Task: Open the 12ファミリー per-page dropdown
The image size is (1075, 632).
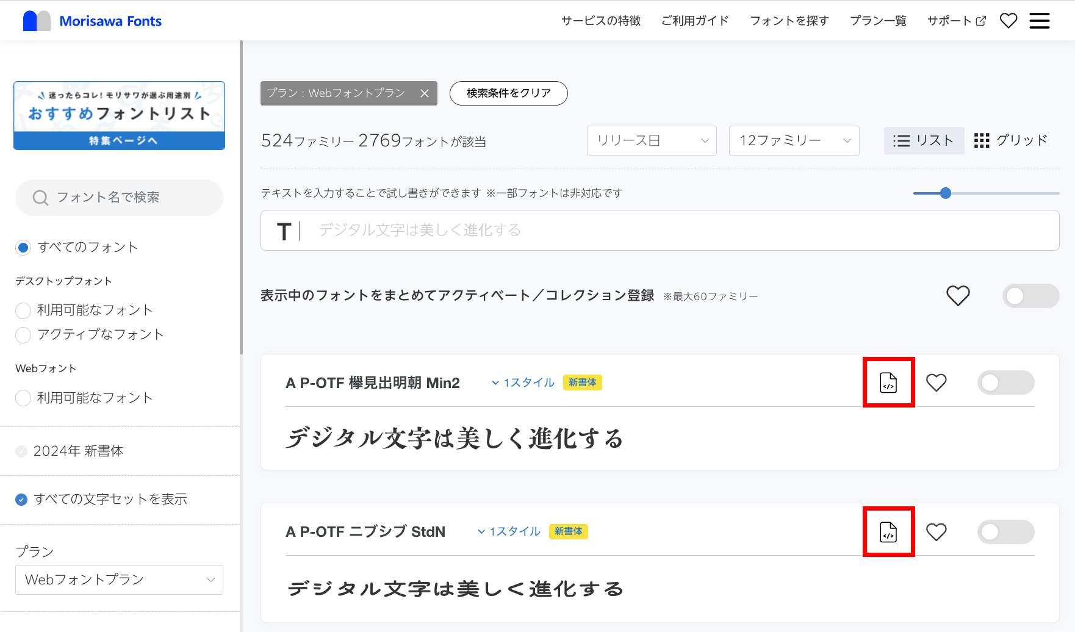Action: pyautogui.click(x=794, y=141)
